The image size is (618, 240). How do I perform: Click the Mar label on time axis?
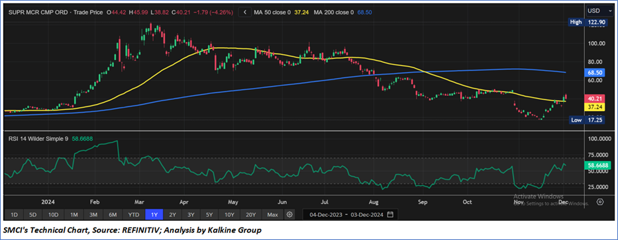coord(140,202)
